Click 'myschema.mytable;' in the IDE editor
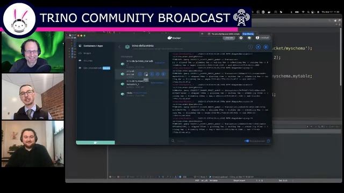Screen dimensions: 344x193 (292, 76)
